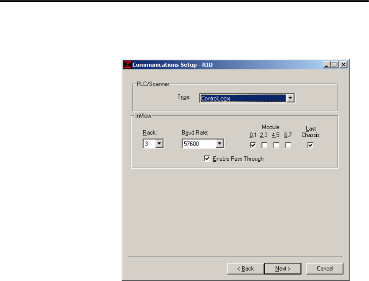369x281 pixels.
Task: Uncheck the Module 0,1 checkbox
Action: [x=253, y=145]
